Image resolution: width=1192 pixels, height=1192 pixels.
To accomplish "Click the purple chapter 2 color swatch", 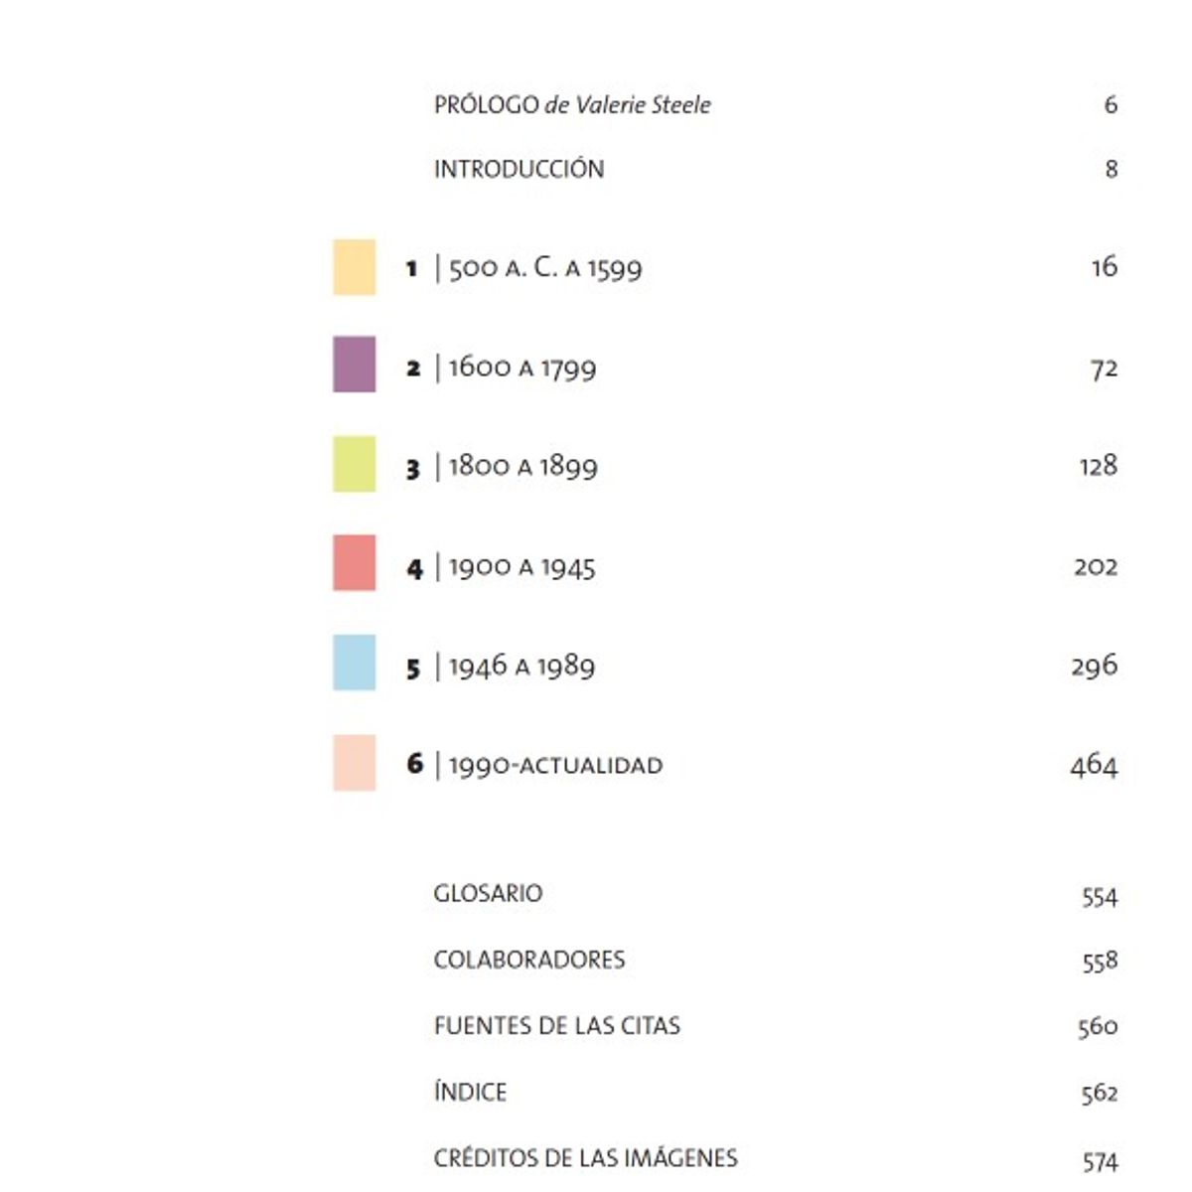I will [355, 365].
